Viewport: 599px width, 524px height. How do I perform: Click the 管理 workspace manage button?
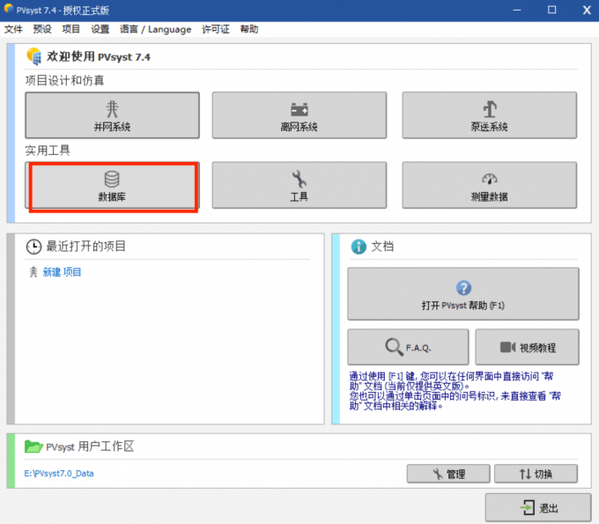point(448,474)
